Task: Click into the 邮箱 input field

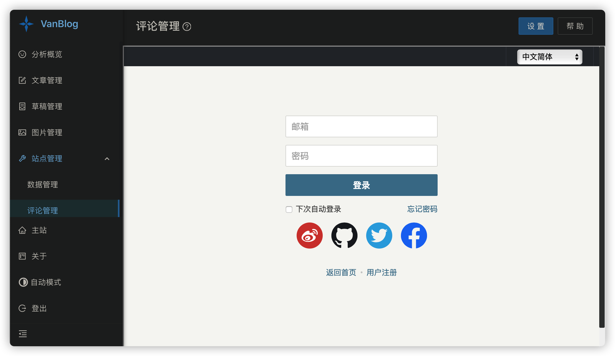Action: (361, 126)
